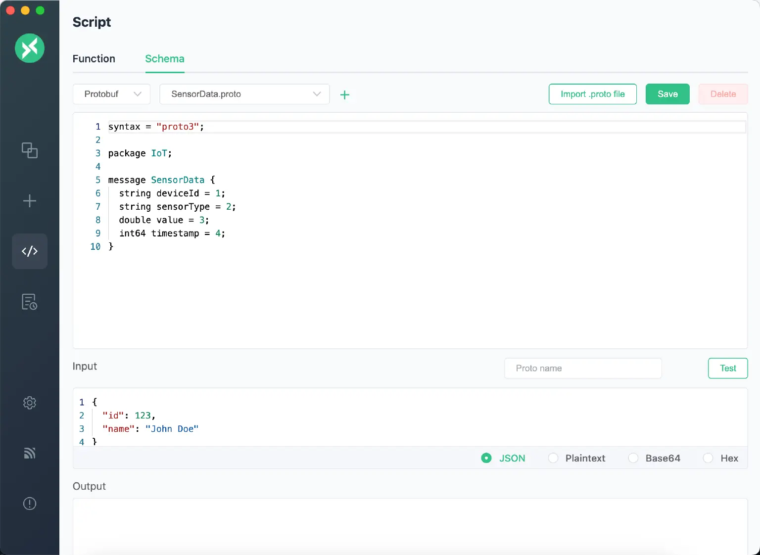Select the Base64 input format
Image resolution: width=760 pixels, height=555 pixels.
[633, 458]
